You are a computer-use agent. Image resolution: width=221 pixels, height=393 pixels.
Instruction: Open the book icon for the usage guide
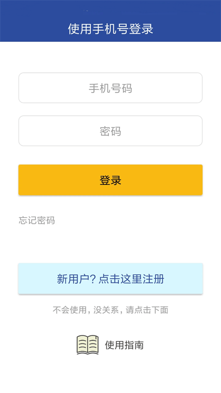(87, 345)
